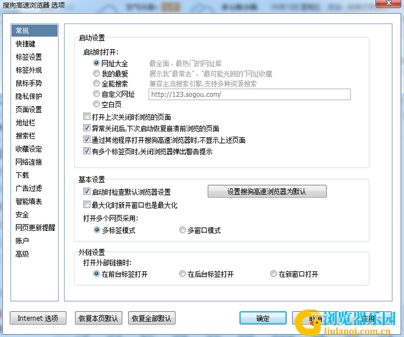Image resolution: width=404 pixels, height=337 pixels.
Task: Click 设置搜狗高速浏览器为默认 button
Action: pyautogui.click(x=267, y=192)
